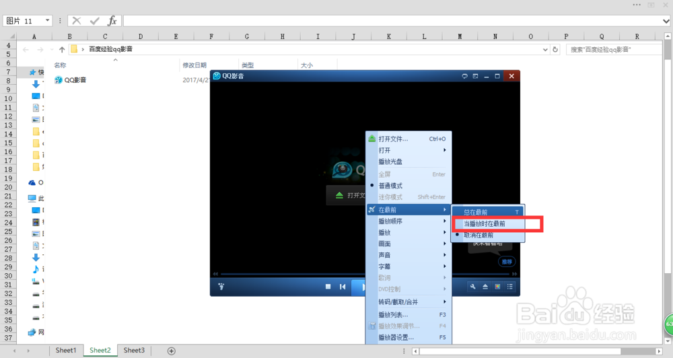The width and height of the screenshot is (673, 358).
Task: Toggle the playlist list icon in player
Action: [510, 287]
